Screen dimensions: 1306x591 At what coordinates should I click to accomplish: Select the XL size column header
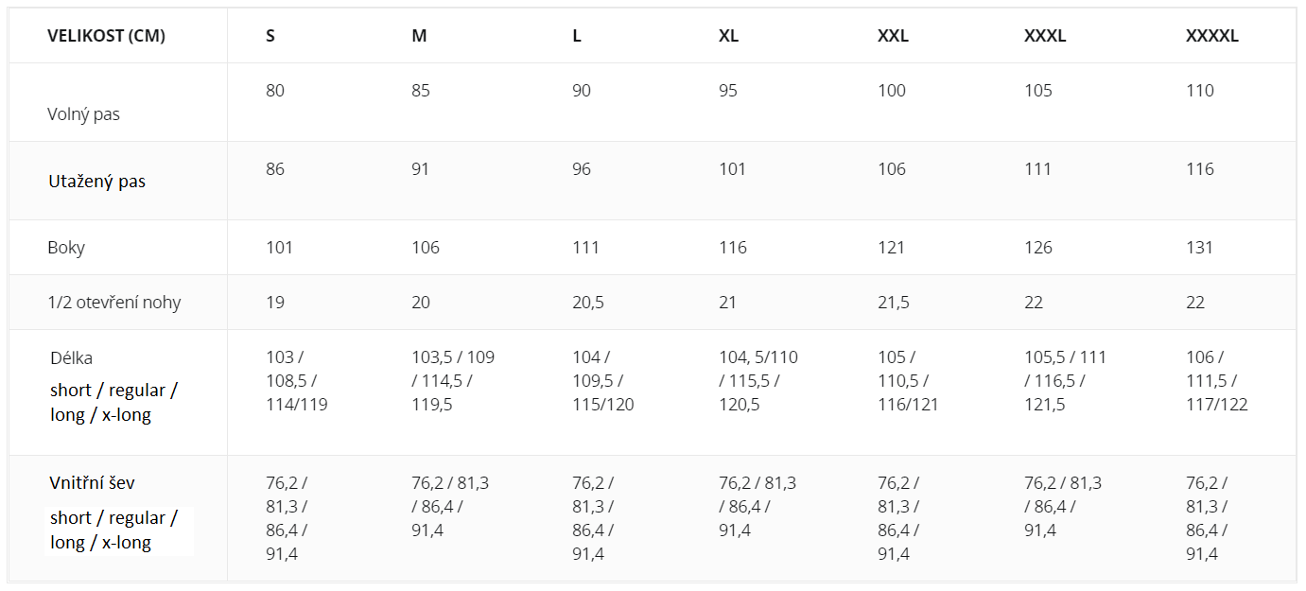tap(728, 36)
